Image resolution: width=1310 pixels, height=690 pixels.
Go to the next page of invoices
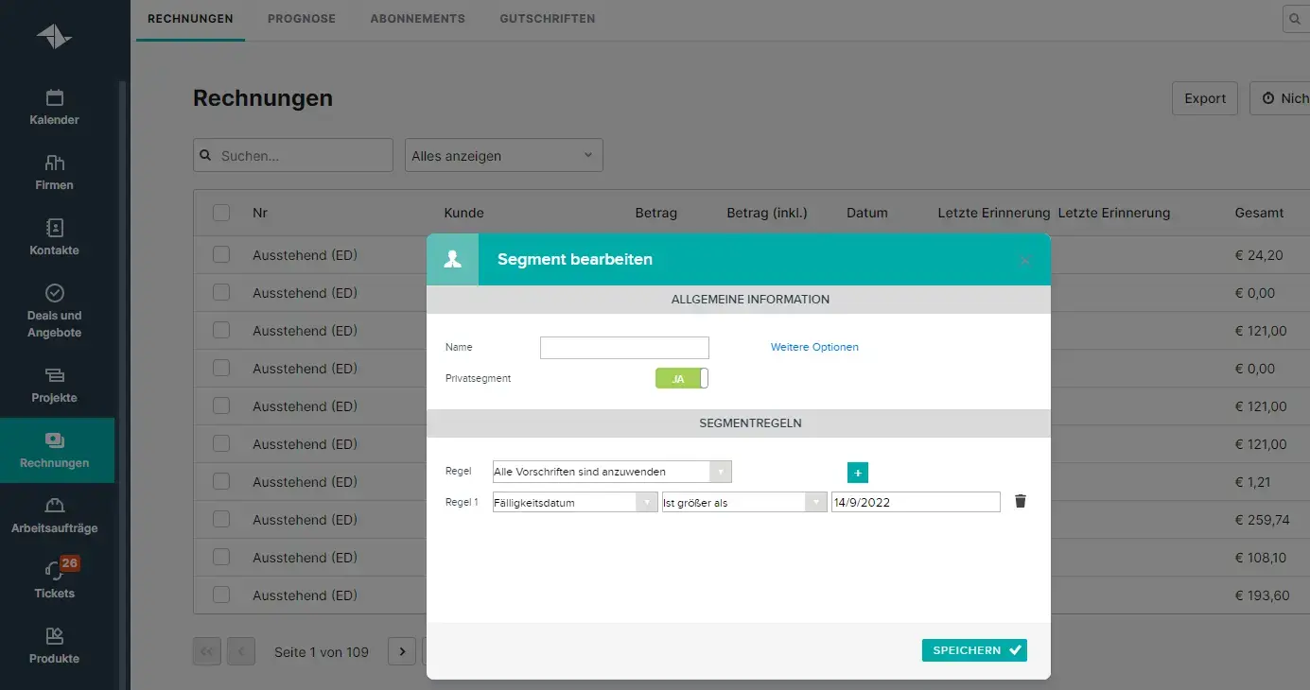pos(402,651)
